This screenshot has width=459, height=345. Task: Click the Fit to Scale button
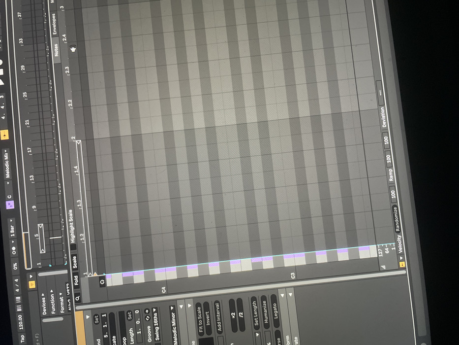tap(200, 319)
